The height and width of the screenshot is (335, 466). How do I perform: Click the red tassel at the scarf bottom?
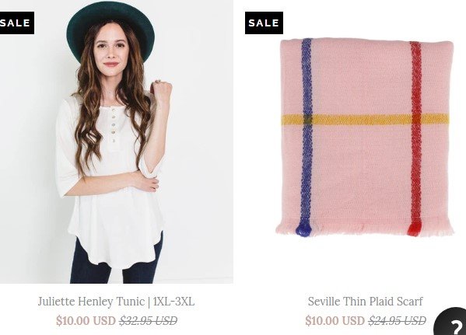pos(415,229)
